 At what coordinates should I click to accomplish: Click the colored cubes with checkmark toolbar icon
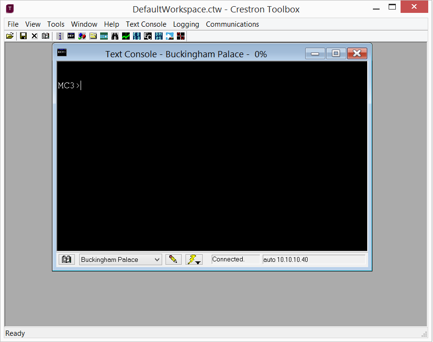coord(82,36)
